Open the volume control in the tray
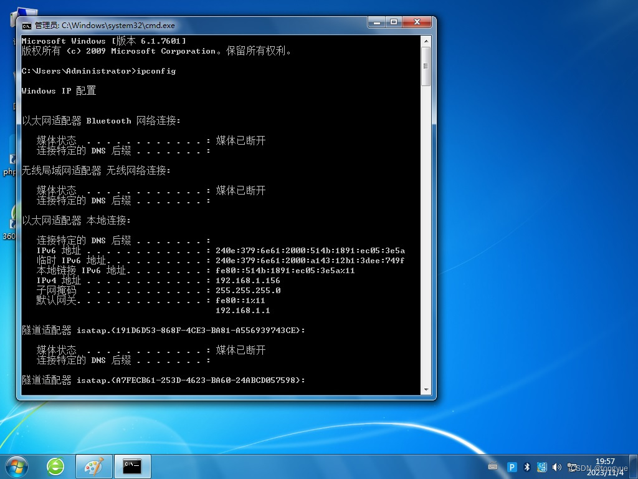Screen dimensions: 638x479 557,467
